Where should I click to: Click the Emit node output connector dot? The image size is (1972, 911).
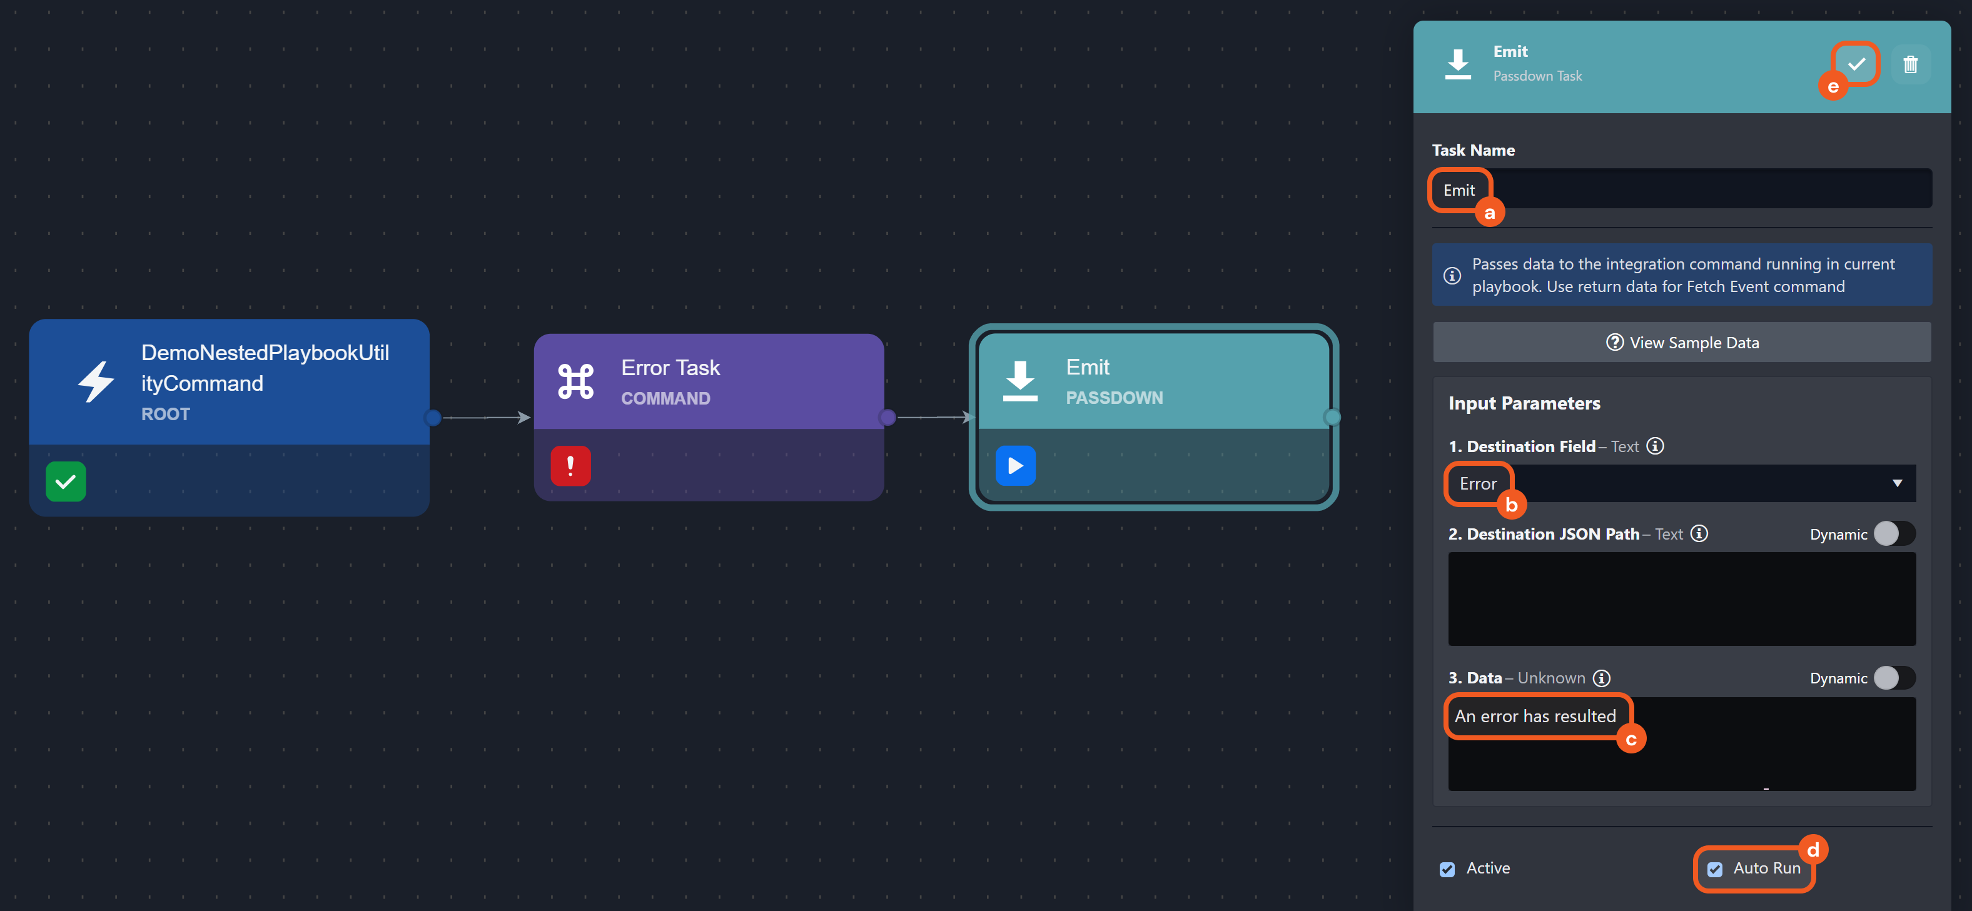[1332, 417]
